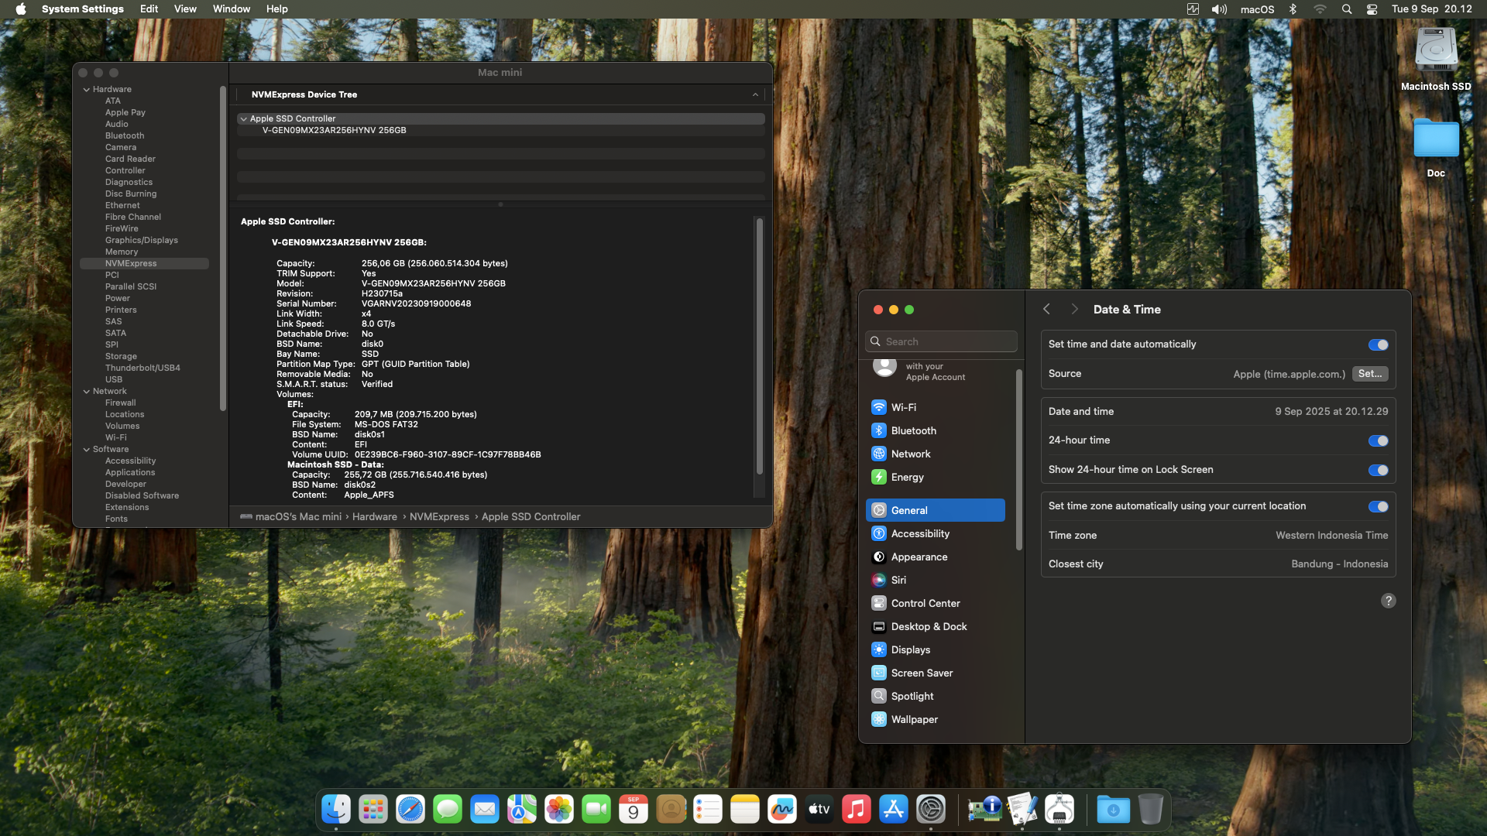
Task: Select Storage in System Information sidebar
Action: [121, 357]
